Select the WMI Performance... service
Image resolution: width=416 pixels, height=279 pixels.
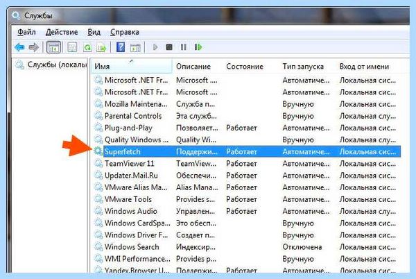pyautogui.click(x=137, y=259)
